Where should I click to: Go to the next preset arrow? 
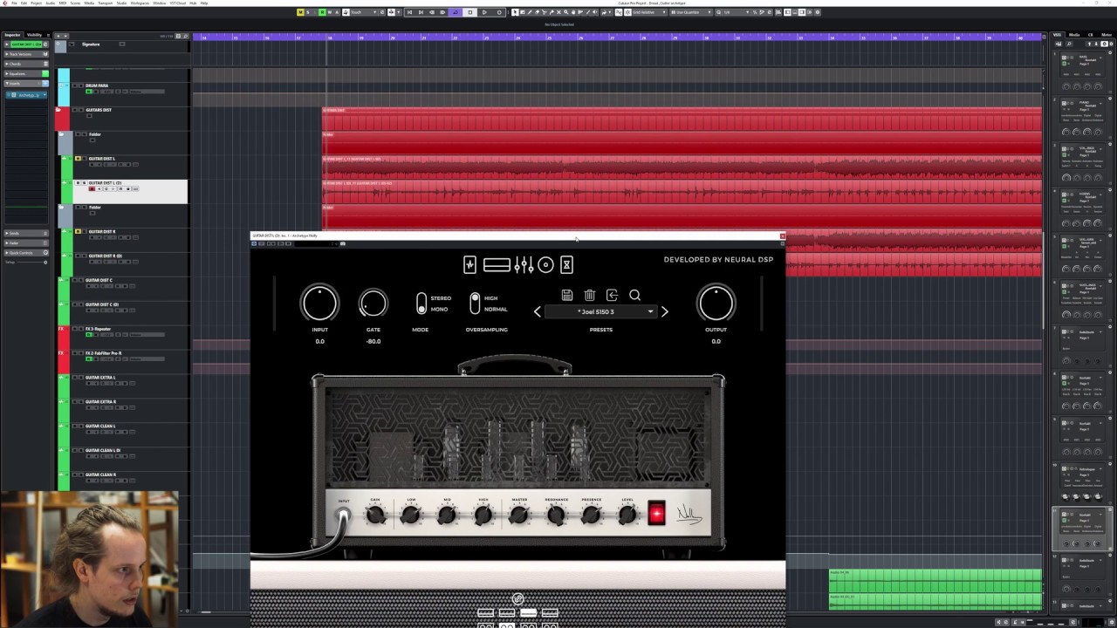[664, 311]
